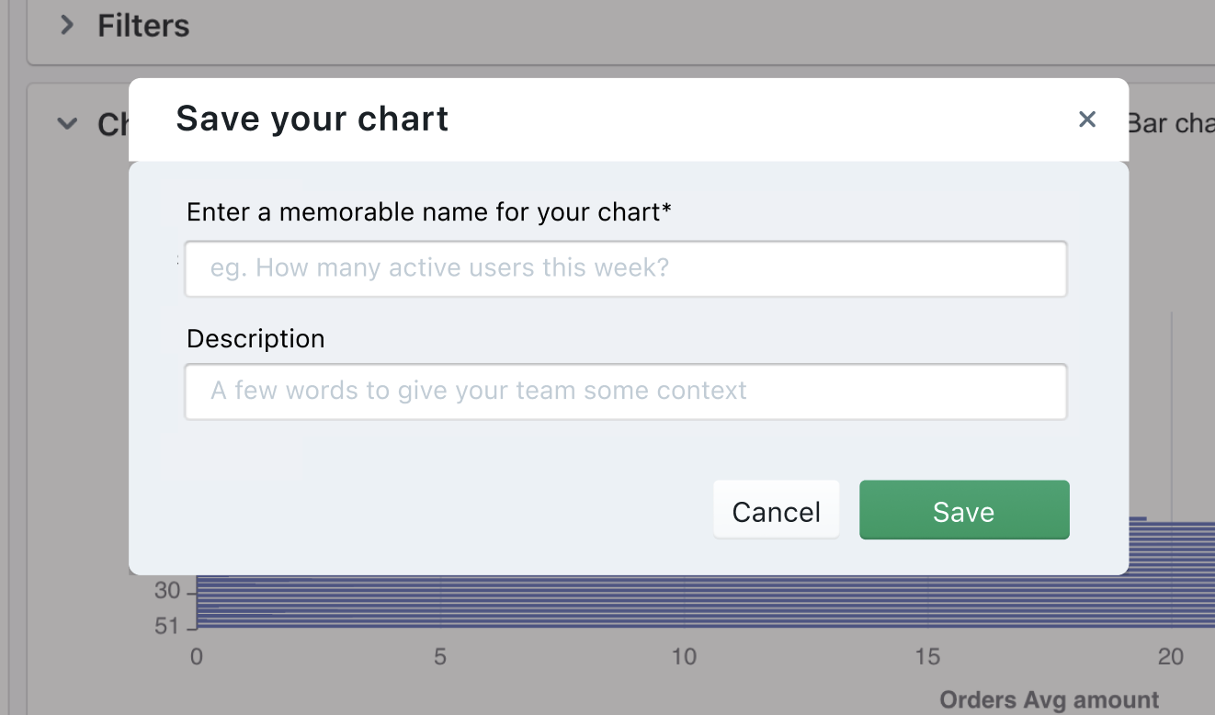This screenshot has height=715, width=1215.
Task: Click the 20 label on the x-axis
Action: [1171, 656]
